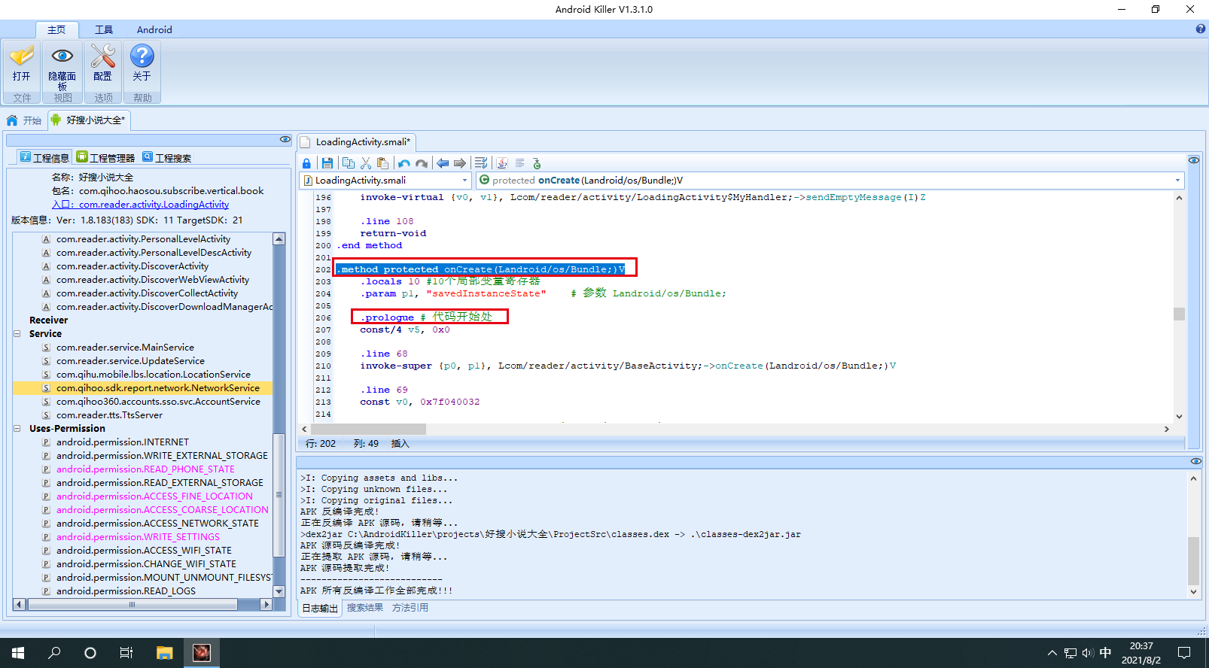This screenshot has width=1209, height=668.
Task: Open entry link com.reader.activity.LoadingActivity
Action: 154,205
